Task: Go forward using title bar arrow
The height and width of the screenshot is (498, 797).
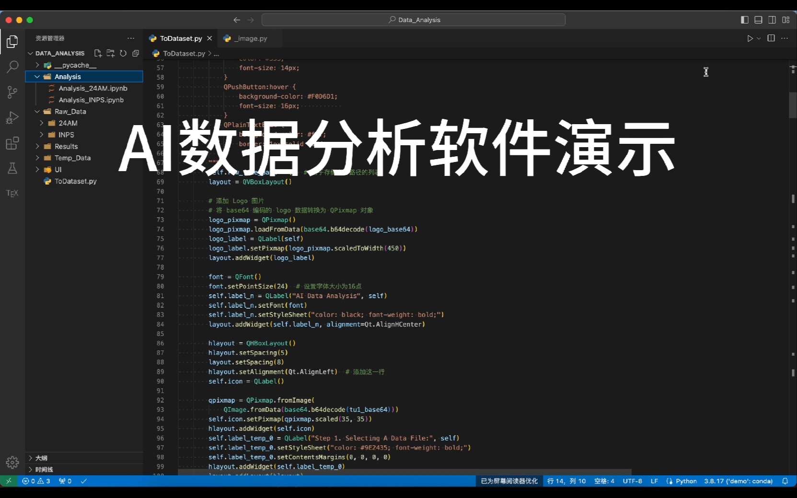Action: click(251, 20)
